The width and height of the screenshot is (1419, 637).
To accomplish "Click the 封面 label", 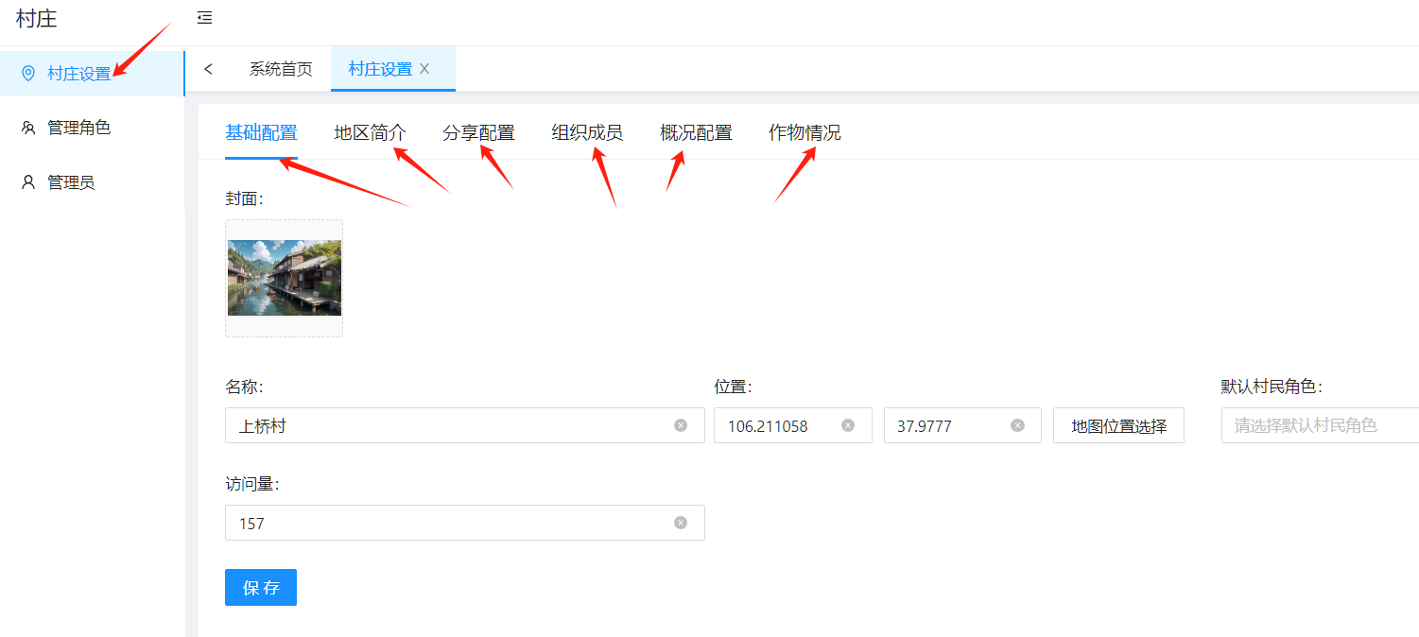I will [x=244, y=198].
